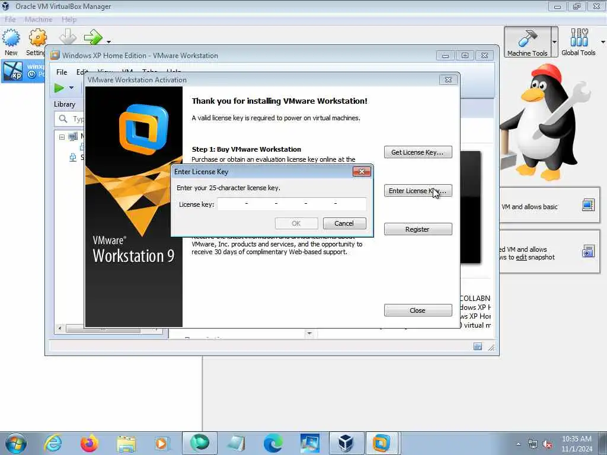The width and height of the screenshot is (607, 455).
Task: Open Firefox from the taskbar
Action: tap(89, 443)
